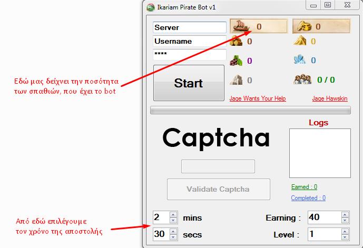Image resolution: width=363 pixels, height=248 pixels.
Task: Click the wood logs resource icon
Action: (x=236, y=41)
